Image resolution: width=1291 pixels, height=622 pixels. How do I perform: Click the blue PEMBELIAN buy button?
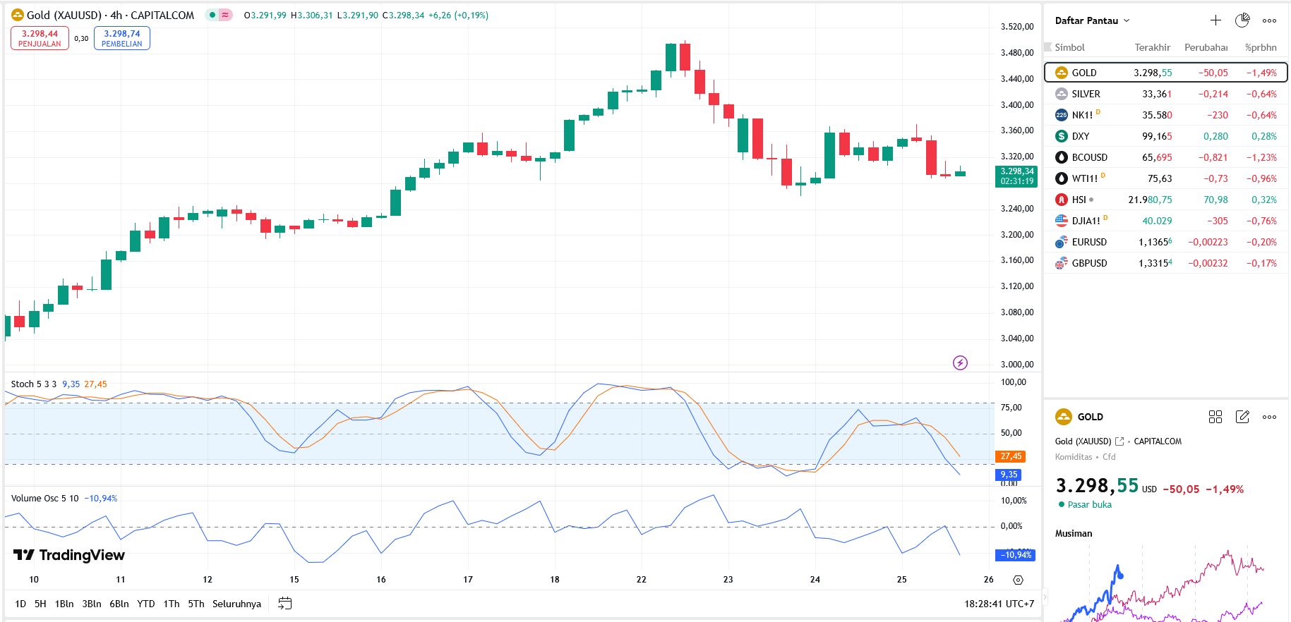pyautogui.click(x=122, y=38)
